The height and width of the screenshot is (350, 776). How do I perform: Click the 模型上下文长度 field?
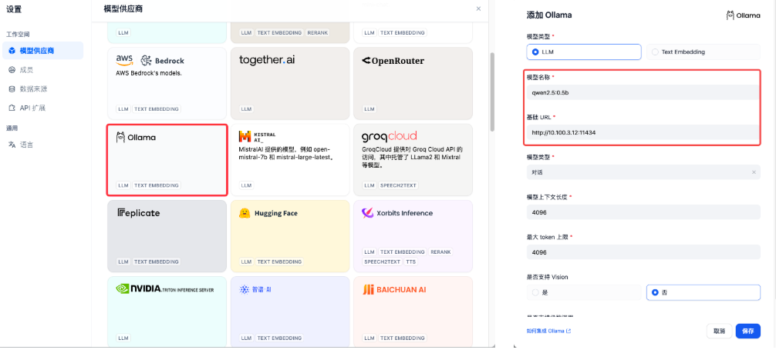[643, 212]
